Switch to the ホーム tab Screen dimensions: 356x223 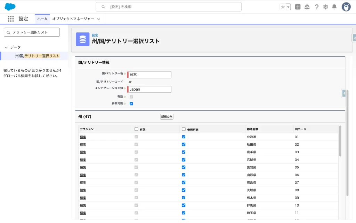tap(42, 19)
